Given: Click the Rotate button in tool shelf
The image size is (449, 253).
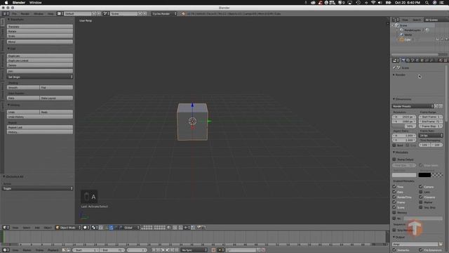Looking at the screenshot, I should click(40, 31).
